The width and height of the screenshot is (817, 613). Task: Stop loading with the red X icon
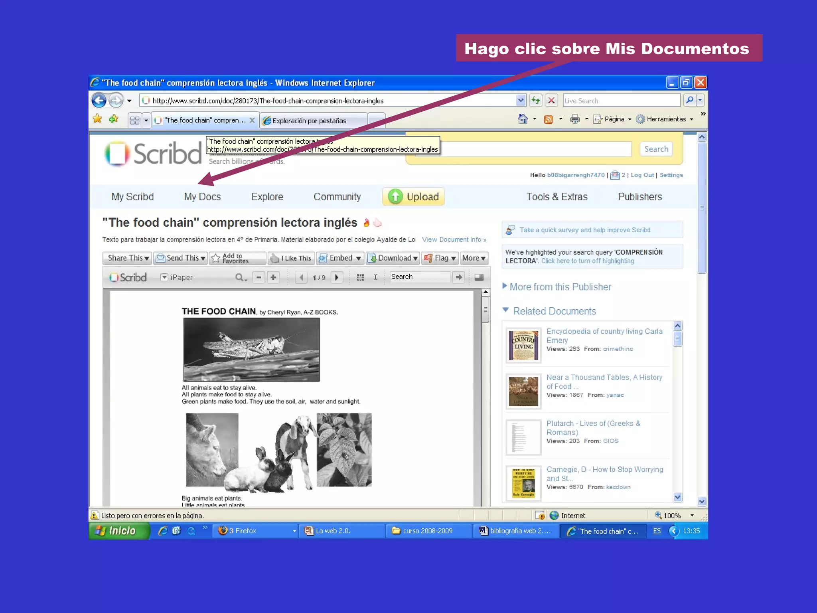[551, 100]
